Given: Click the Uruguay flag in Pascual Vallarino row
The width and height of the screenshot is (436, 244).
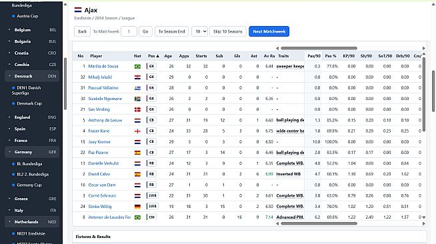Looking at the screenshot, I should [137, 88].
